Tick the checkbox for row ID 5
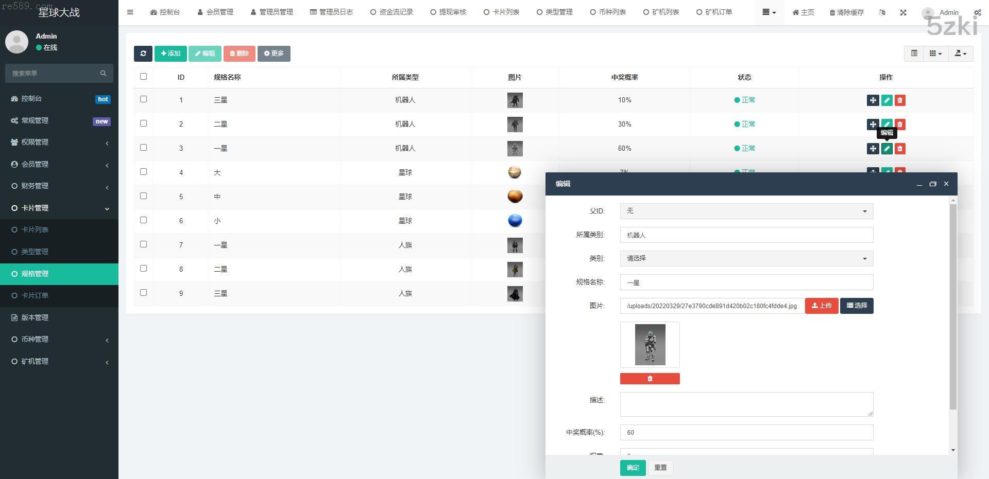Image resolution: width=989 pixels, height=479 pixels. [x=143, y=196]
